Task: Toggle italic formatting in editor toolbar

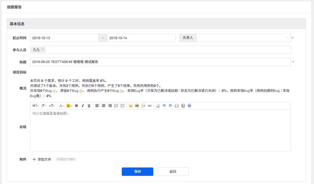Action: click(83, 106)
